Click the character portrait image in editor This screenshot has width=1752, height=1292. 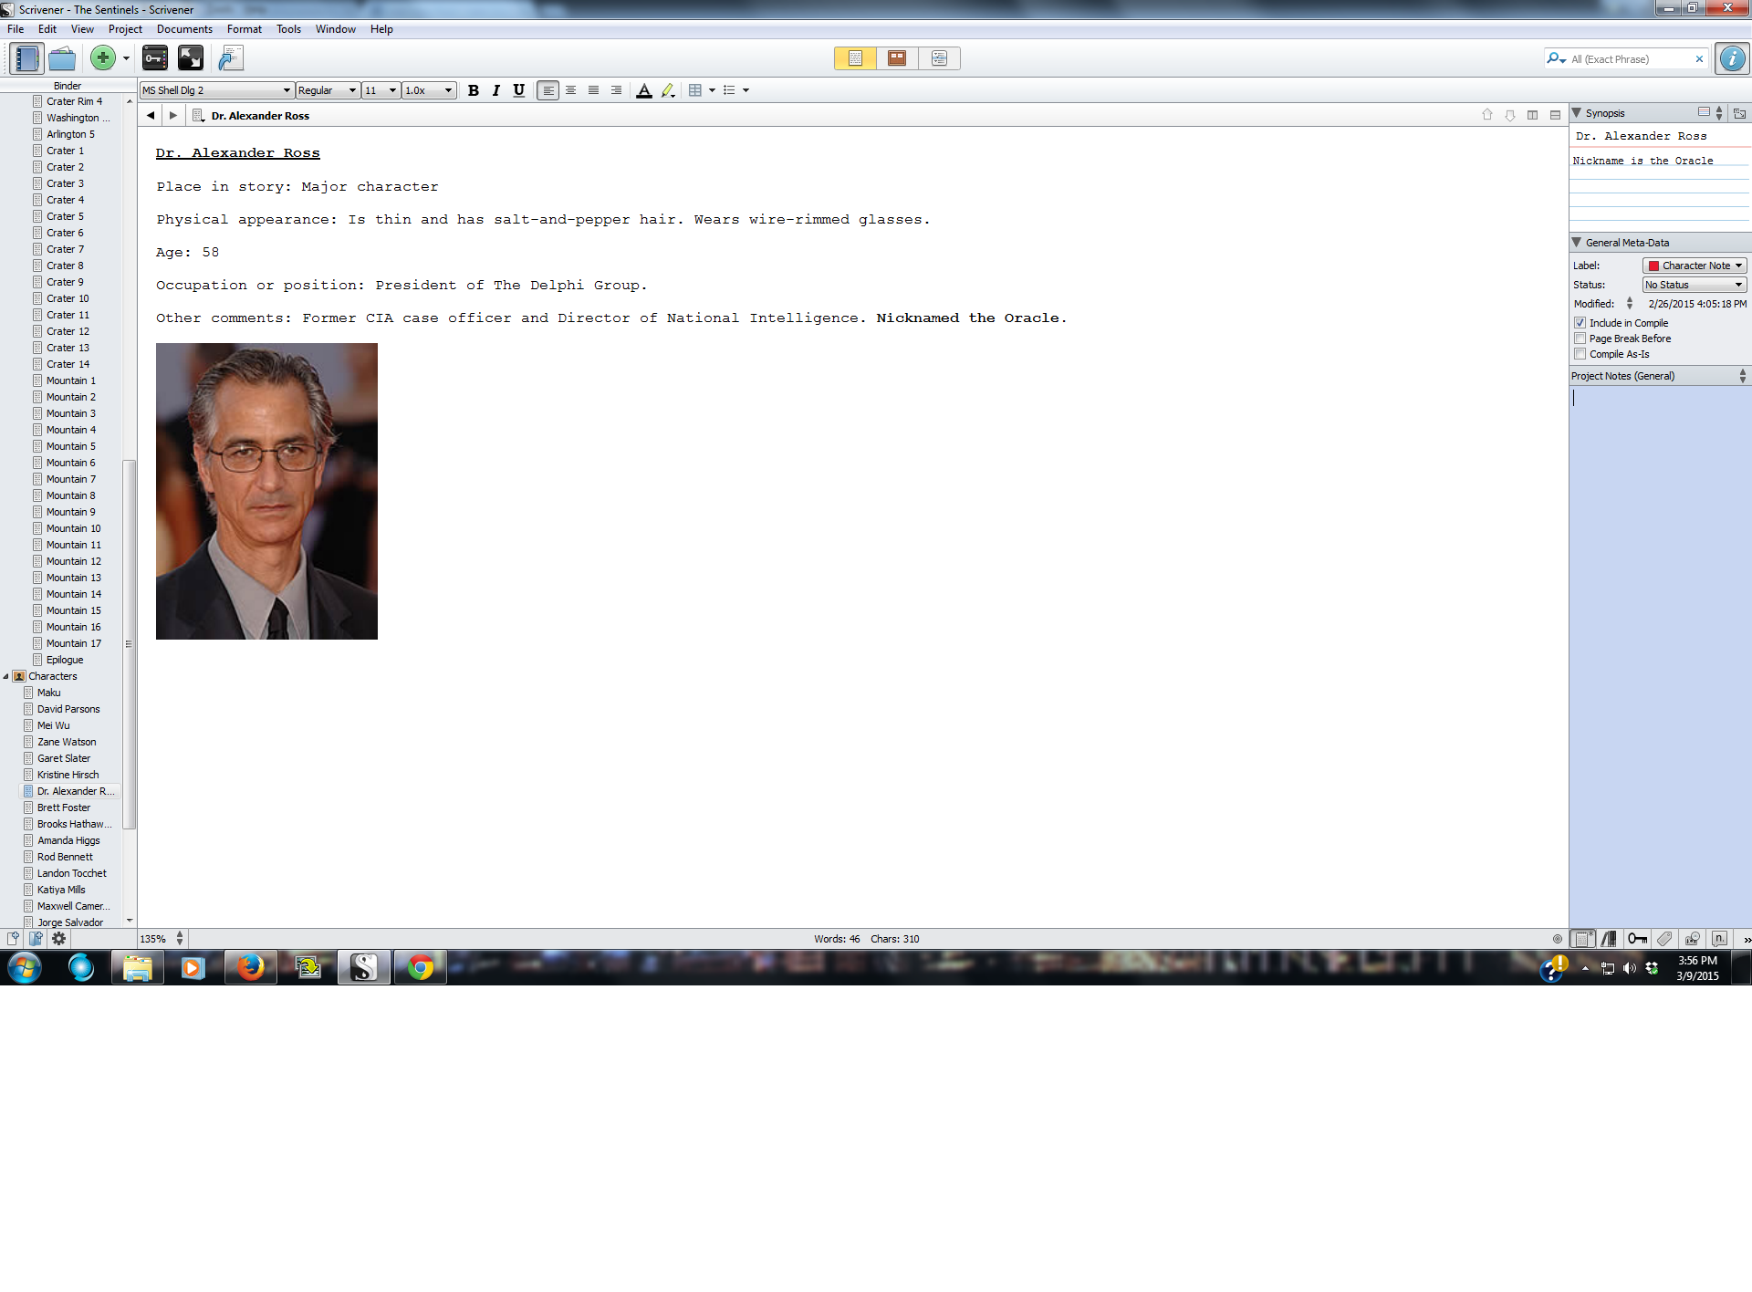pos(266,491)
